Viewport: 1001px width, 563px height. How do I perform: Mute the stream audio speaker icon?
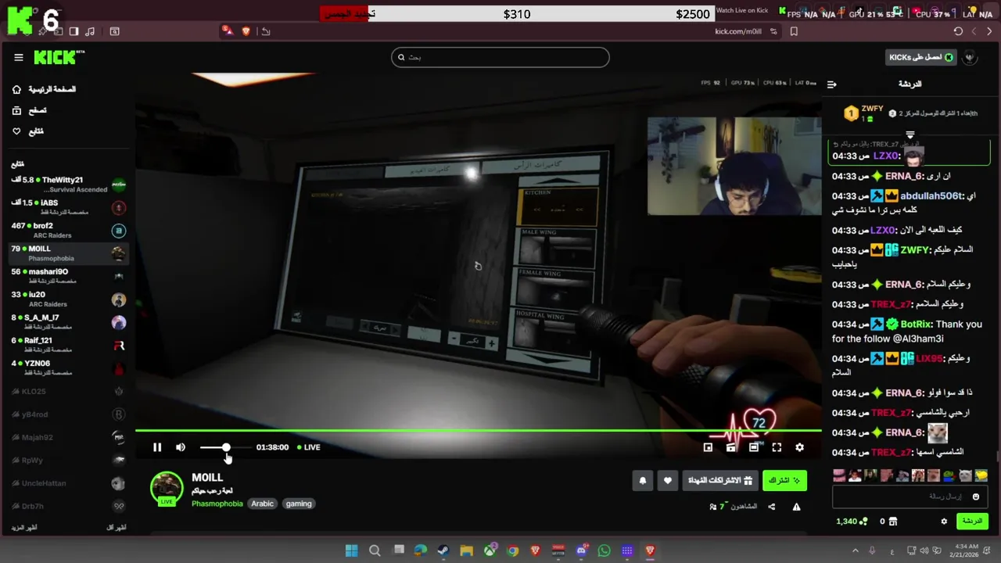(181, 447)
